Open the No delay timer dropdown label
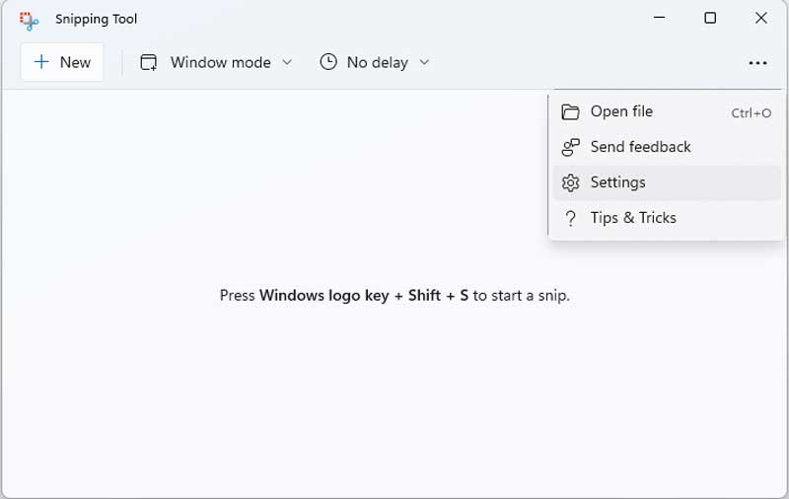The width and height of the screenshot is (789, 499). (378, 63)
